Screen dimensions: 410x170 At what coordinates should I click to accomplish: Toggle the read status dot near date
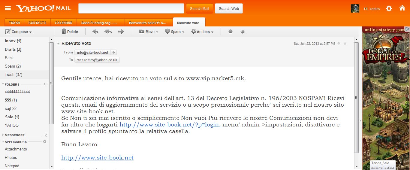(339, 44)
